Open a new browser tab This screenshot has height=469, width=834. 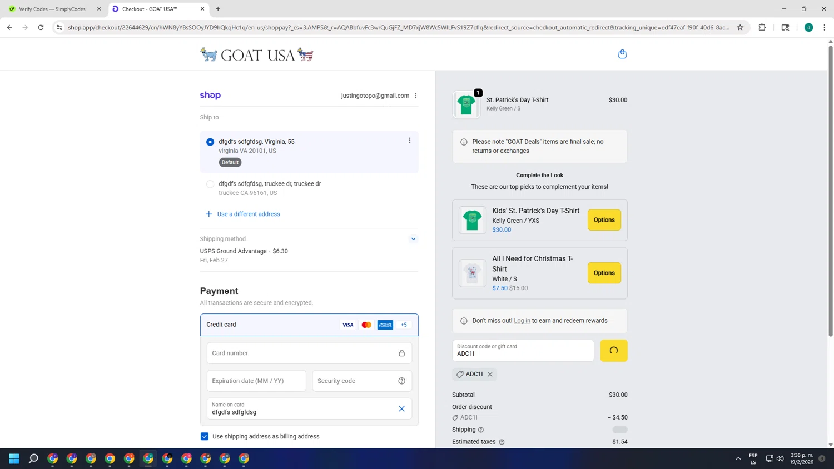pos(218,9)
